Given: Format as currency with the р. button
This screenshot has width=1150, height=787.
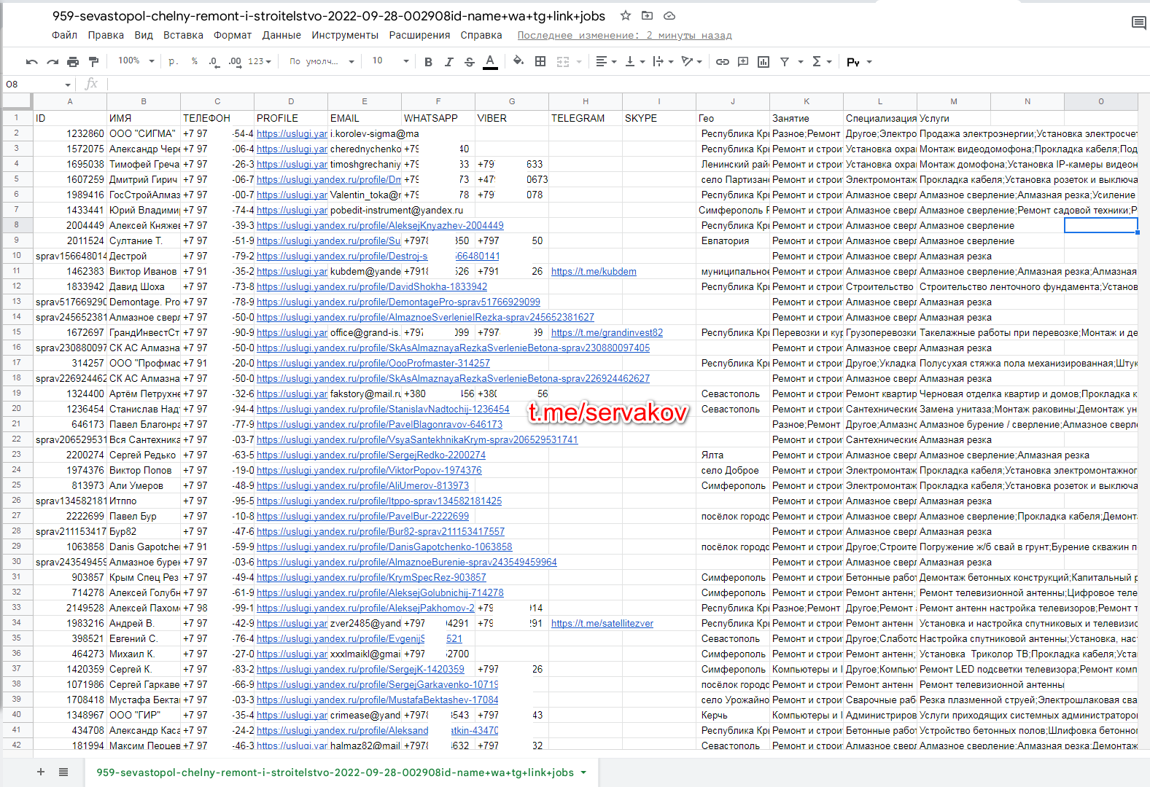Looking at the screenshot, I should coord(173,61).
